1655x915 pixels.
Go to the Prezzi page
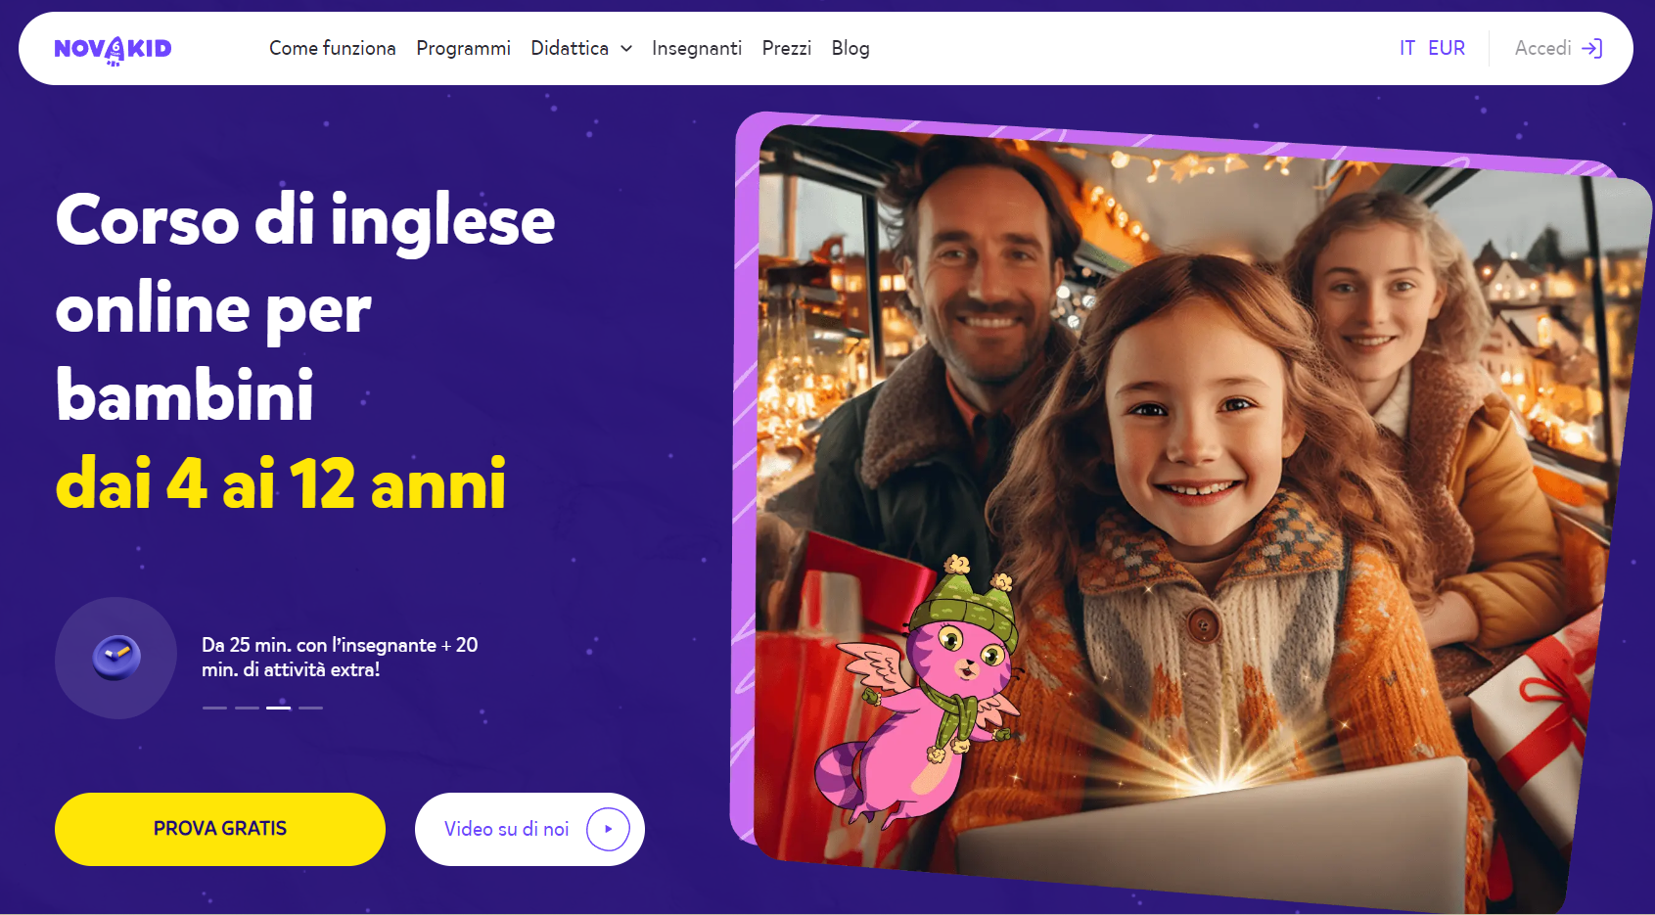click(x=787, y=48)
